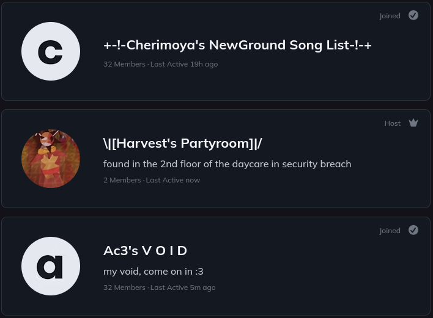Click the Ac3's VOID 'a' avatar

(51, 266)
